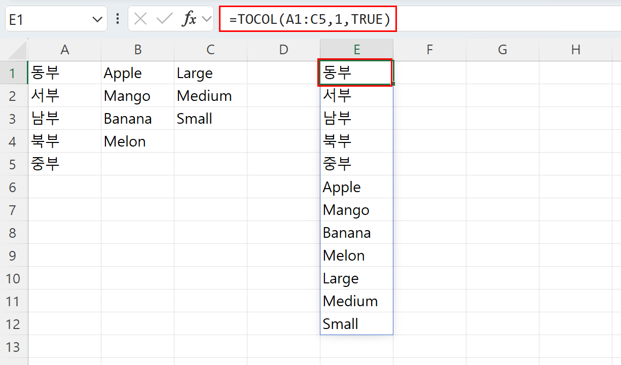Click the three-dot formula bar handle

click(118, 19)
